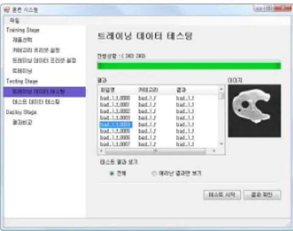Click horizontal scrollbar thumb
Screen dimensions: 293x231
click(155, 151)
